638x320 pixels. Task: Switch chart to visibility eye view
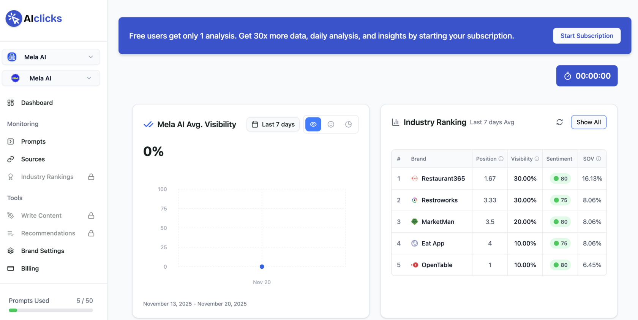[x=313, y=124]
